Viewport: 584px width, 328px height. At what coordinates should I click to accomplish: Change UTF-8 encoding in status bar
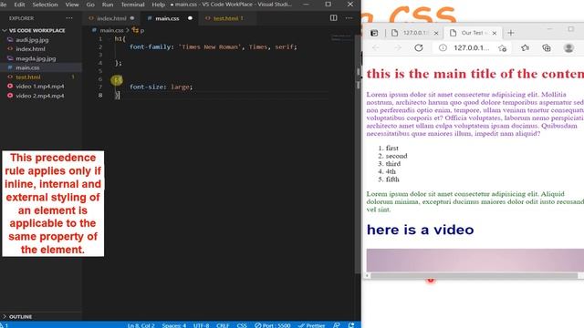point(201,325)
